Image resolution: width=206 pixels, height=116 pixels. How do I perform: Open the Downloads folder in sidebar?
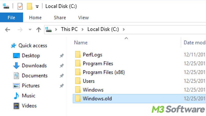[34, 66]
